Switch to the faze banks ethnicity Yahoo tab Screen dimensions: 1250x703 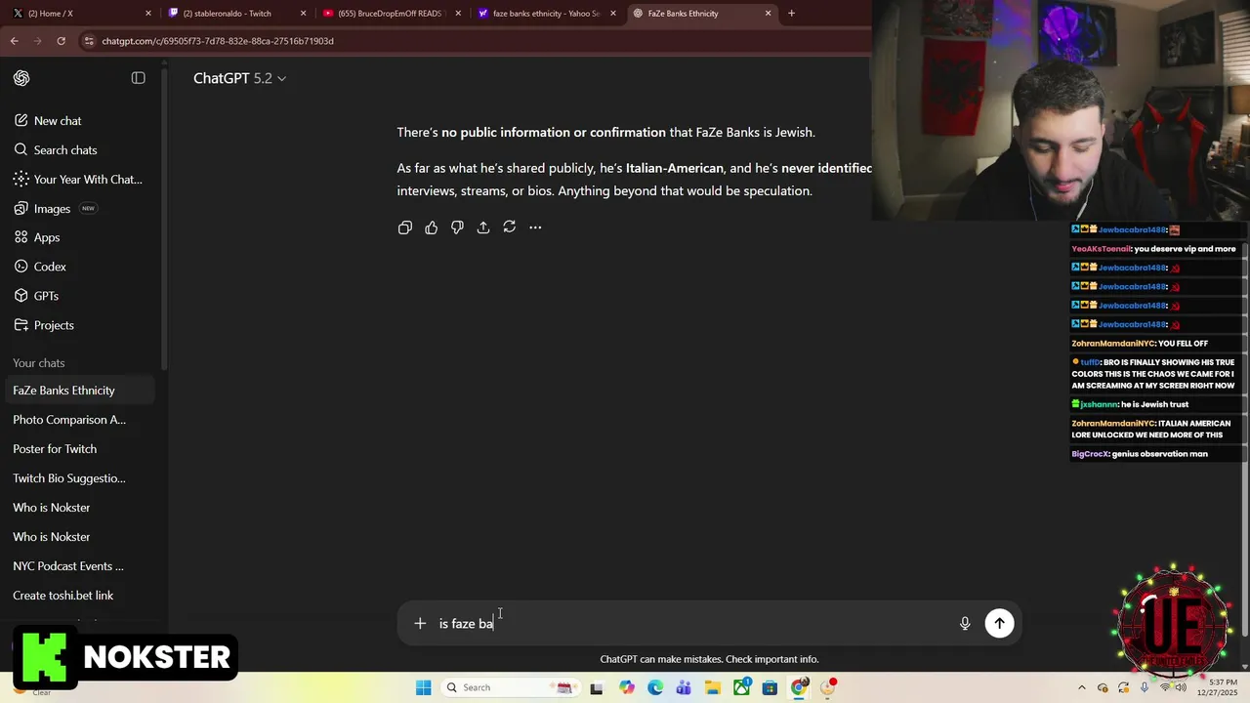[545, 14]
